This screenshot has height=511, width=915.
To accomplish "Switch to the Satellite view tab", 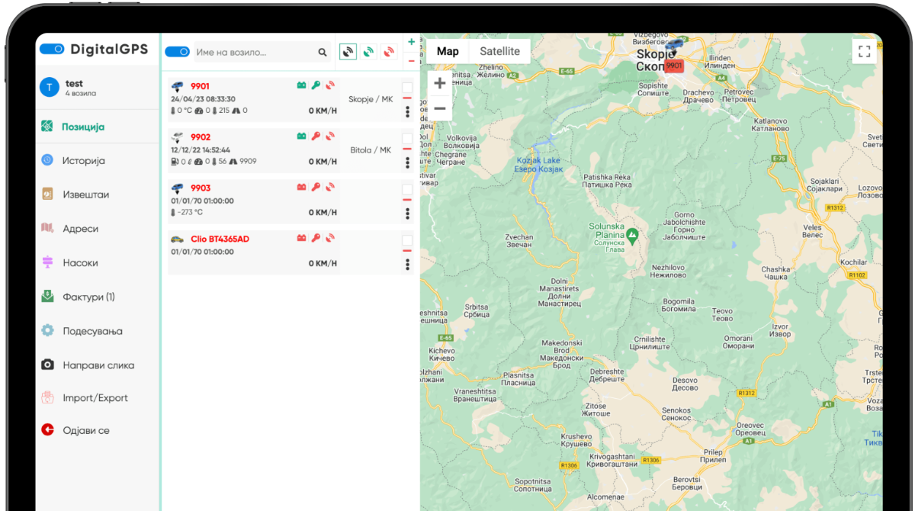I will (499, 51).
